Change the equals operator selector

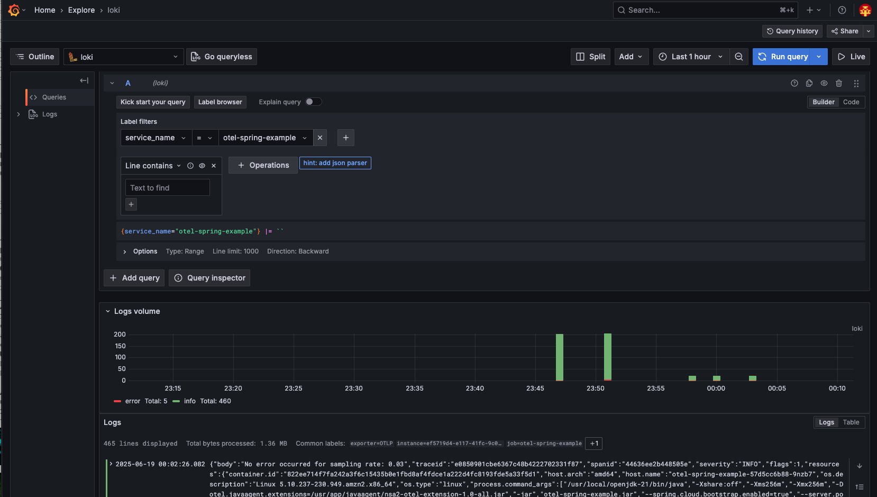click(x=205, y=138)
